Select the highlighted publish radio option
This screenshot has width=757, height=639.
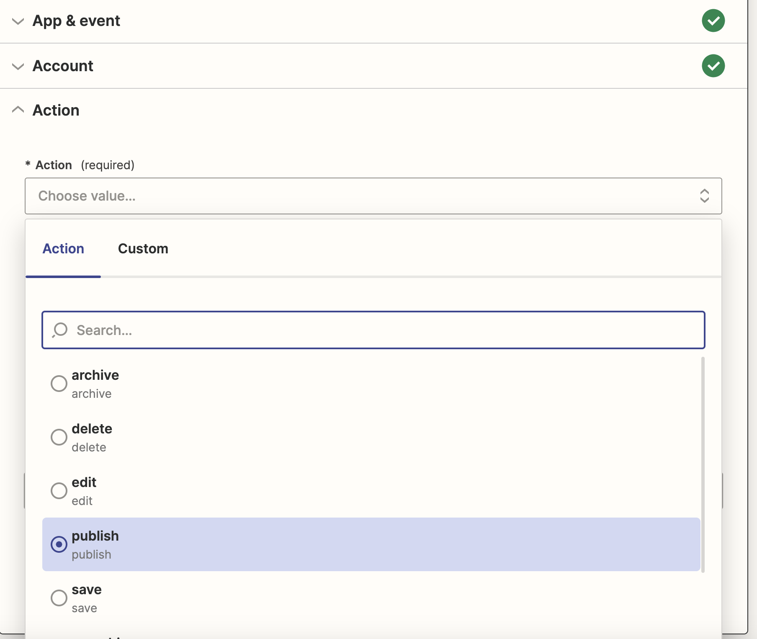[59, 544]
